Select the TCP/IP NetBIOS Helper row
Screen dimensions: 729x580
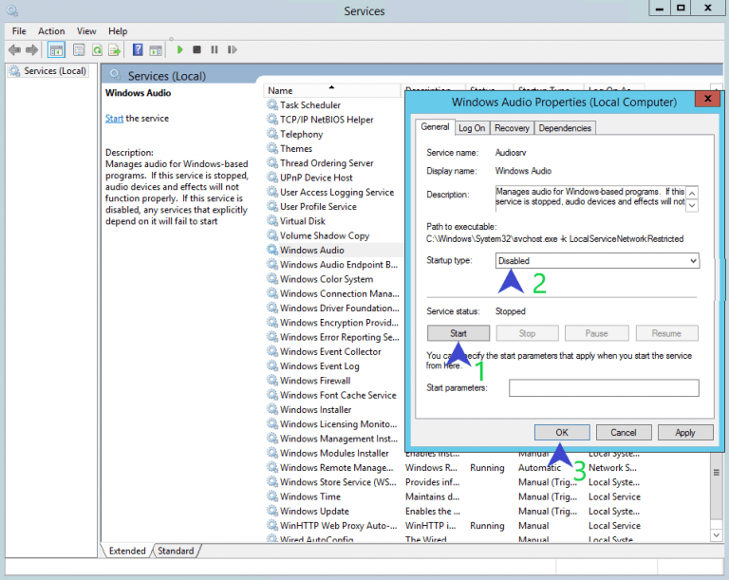point(332,119)
